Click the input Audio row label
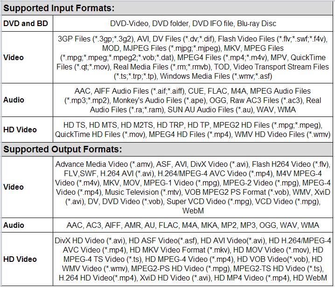 point(14,100)
